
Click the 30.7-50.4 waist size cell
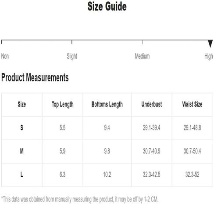click(x=192, y=151)
